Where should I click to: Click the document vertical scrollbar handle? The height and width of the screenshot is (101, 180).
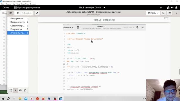click(179, 72)
